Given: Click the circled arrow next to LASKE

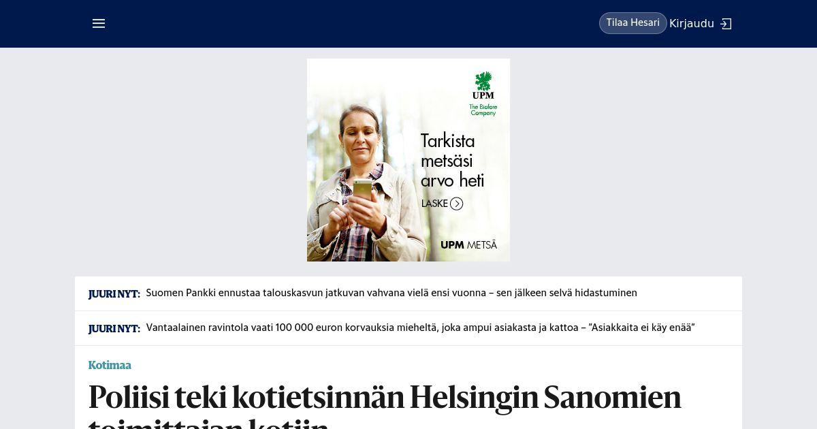Looking at the screenshot, I should tap(456, 204).
